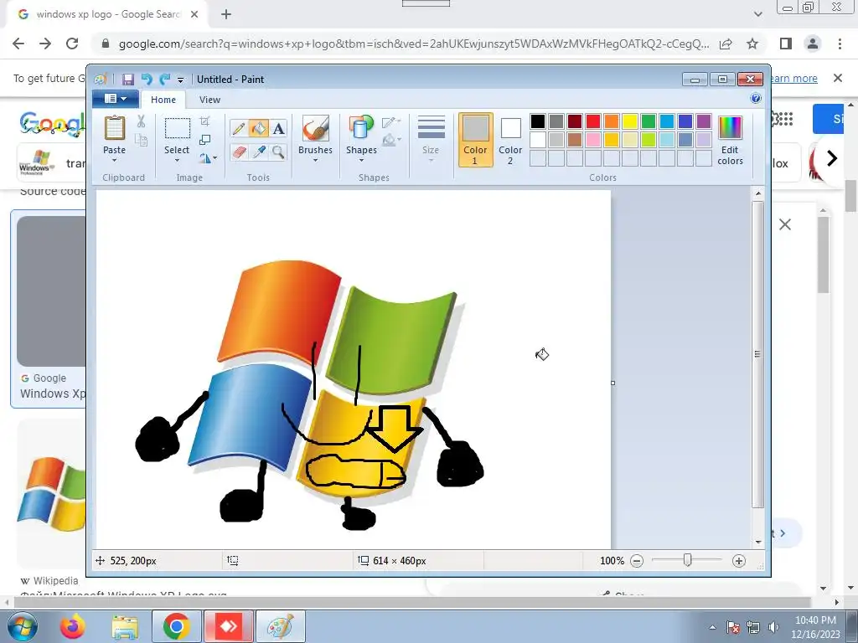Select the Text tool
Viewport: 858px width, 643px height.
click(278, 128)
